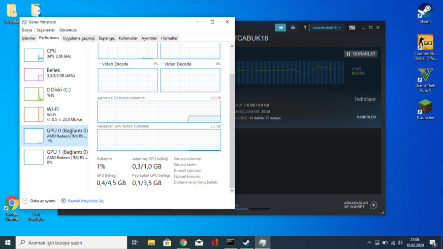The width and height of the screenshot is (443, 249).
Task: Open Mail app from taskbar
Action: point(199,243)
